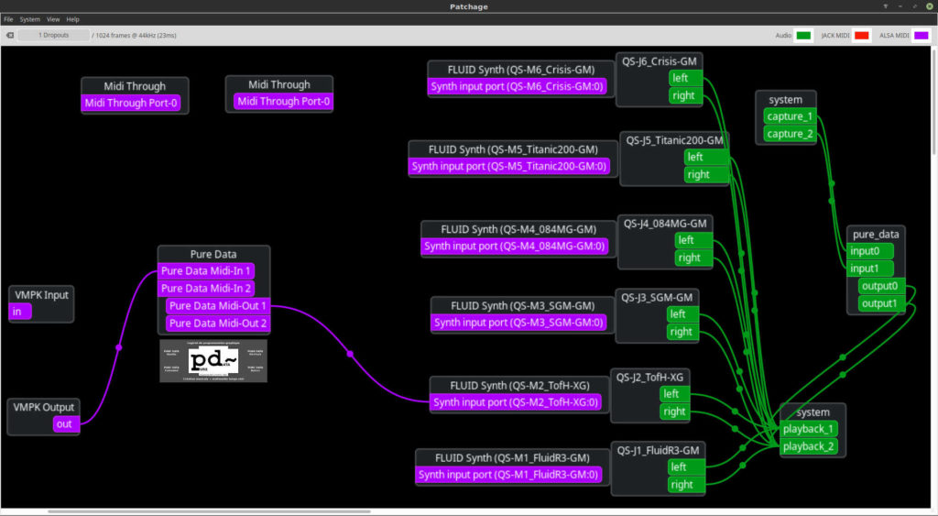Select right port of QS-J3_SGM-GM

point(682,332)
